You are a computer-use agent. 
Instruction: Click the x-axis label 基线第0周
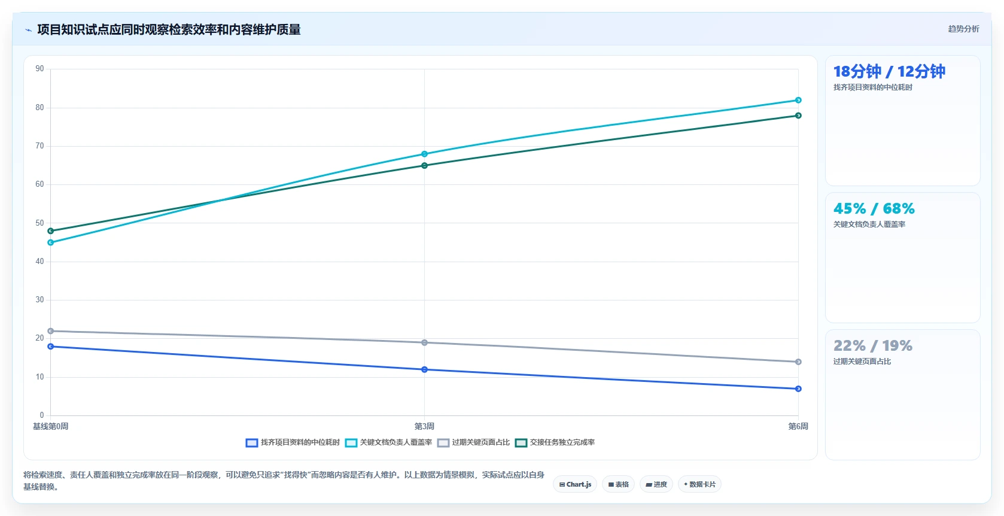[x=51, y=427]
